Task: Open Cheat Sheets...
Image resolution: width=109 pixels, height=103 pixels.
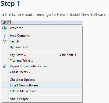Action: tap(42, 72)
